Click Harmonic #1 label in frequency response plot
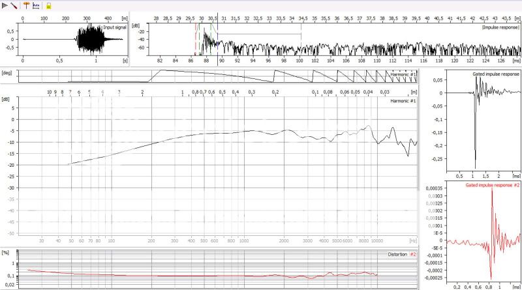Viewport: 522px width, 290px height. tap(403, 101)
